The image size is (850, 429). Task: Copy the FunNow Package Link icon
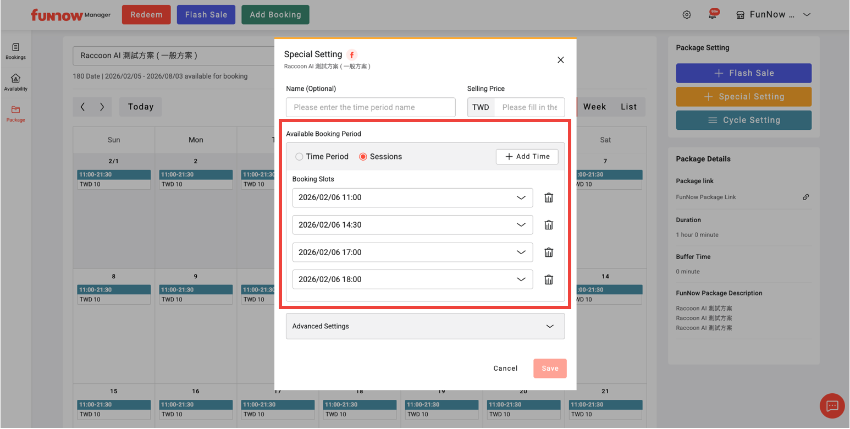coord(805,197)
